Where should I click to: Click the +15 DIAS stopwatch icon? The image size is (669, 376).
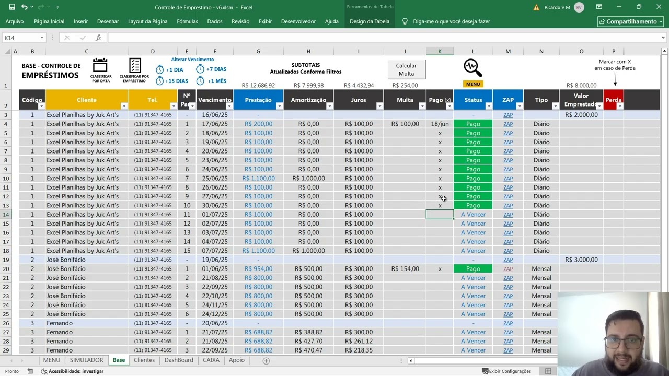[x=160, y=81]
